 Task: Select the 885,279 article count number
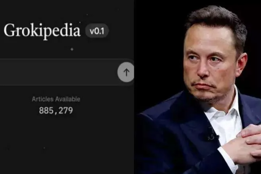tap(56, 110)
